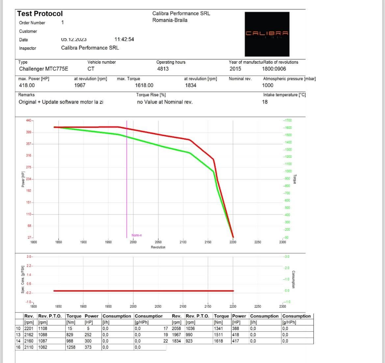Click the 'Order Number' label
385x363 pixels.
pyautogui.click(x=32, y=23)
